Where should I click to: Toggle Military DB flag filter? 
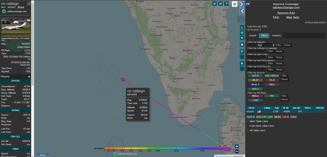pos(255,96)
